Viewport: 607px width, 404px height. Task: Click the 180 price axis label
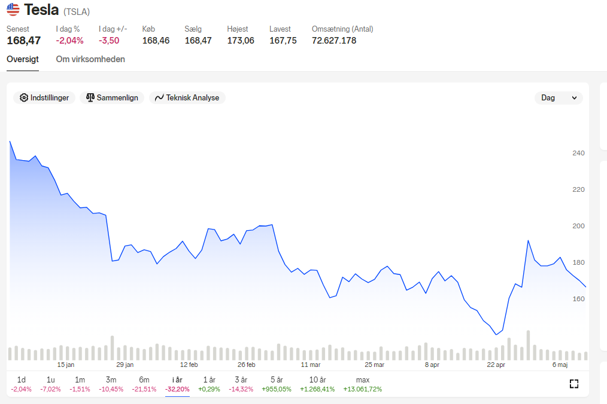[x=578, y=262]
